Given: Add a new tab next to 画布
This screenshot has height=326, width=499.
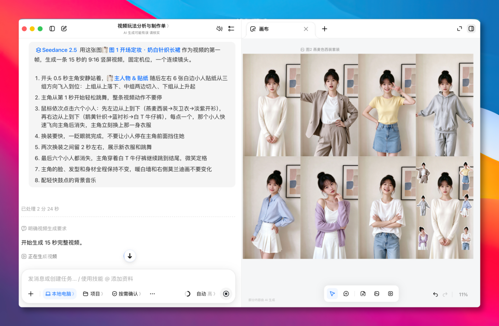Looking at the screenshot, I should point(325,29).
